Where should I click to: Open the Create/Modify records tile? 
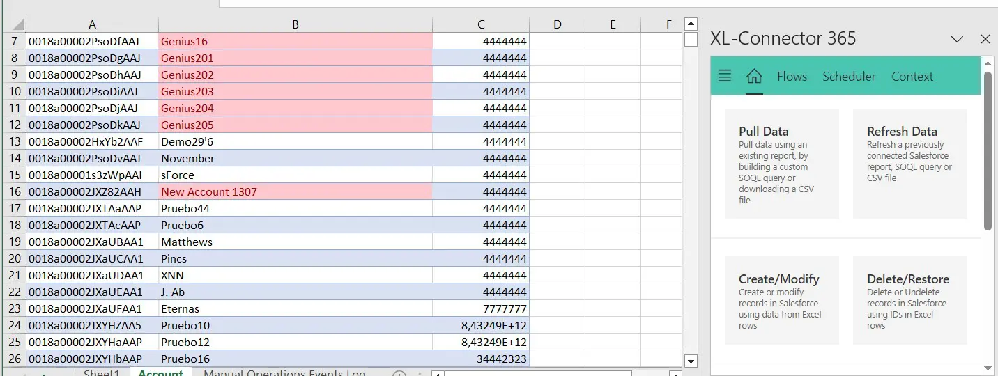point(781,300)
